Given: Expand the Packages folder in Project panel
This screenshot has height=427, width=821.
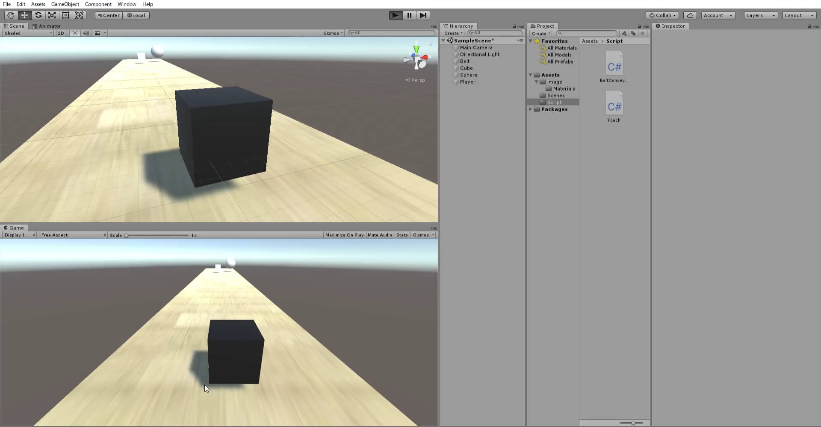Looking at the screenshot, I should [x=531, y=109].
